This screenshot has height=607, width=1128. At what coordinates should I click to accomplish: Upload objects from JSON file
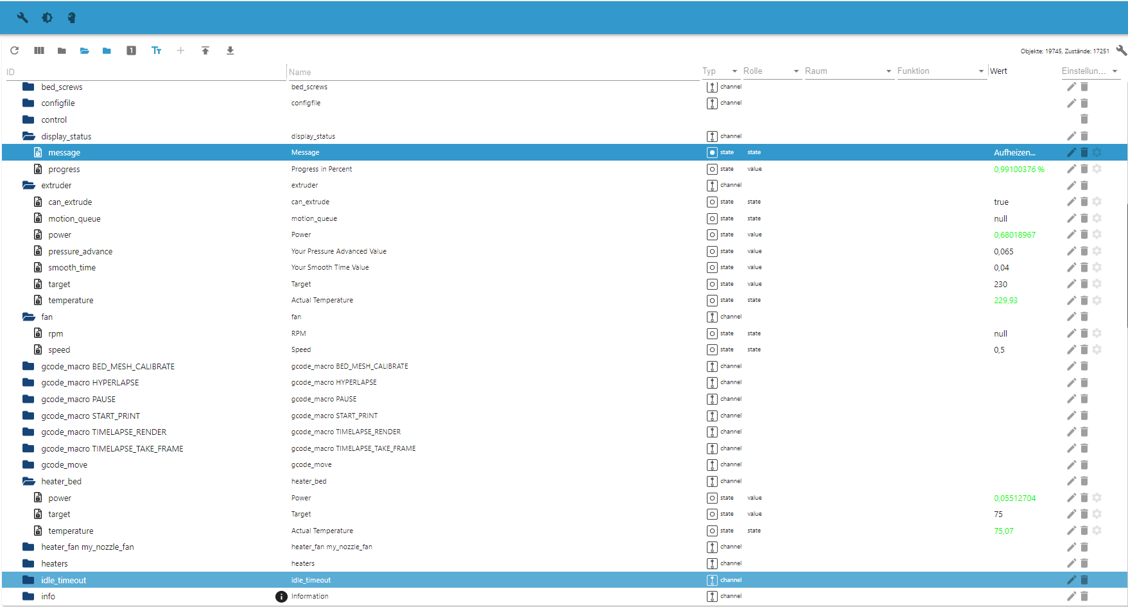(x=205, y=51)
